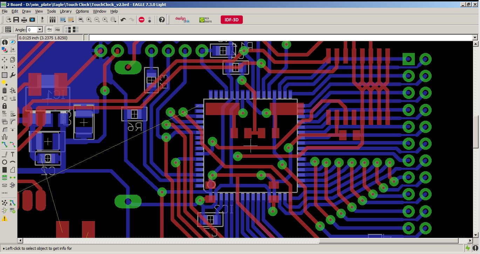Select the Move tool
This screenshot has height=254, width=480.
pos(5,60)
